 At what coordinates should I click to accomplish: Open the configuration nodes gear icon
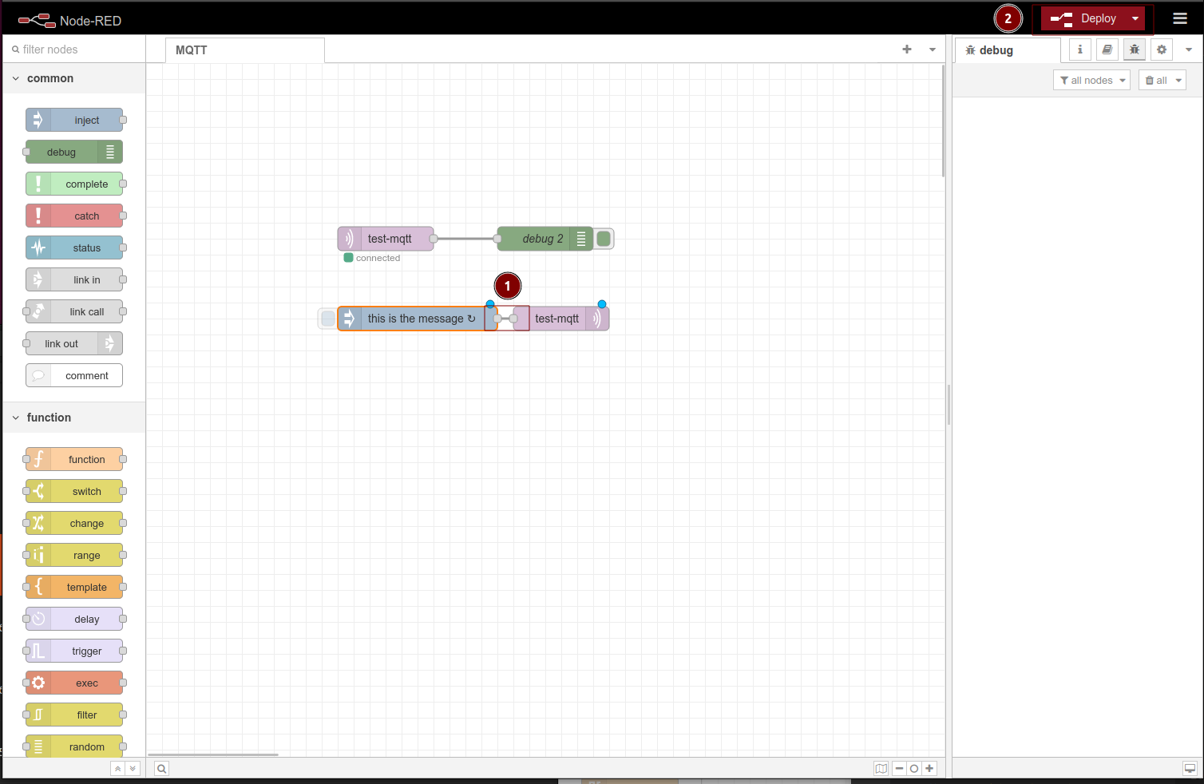pos(1162,49)
